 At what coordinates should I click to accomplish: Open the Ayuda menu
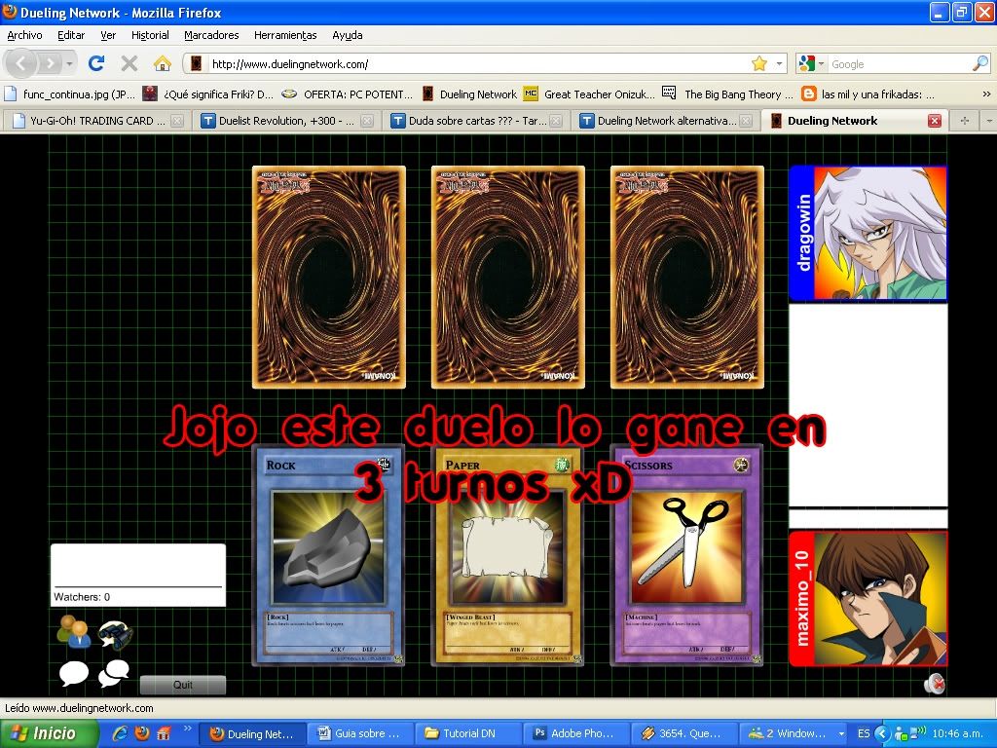pyautogui.click(x=348, y=35)
